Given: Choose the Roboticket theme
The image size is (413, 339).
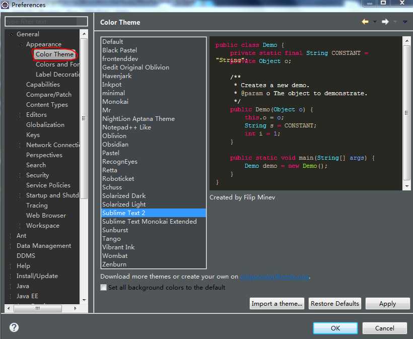Looking at the screenshot, I should point(154,179).
